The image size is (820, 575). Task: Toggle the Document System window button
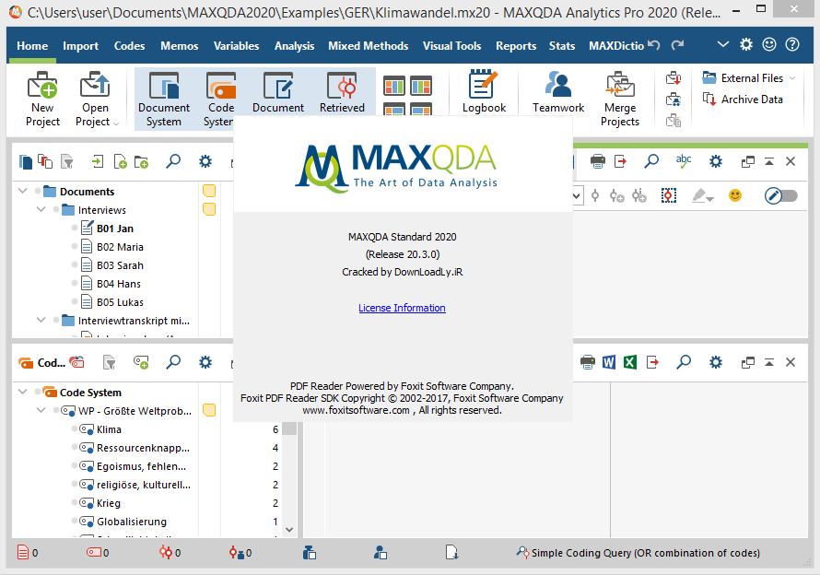click(x=164, y=99)
